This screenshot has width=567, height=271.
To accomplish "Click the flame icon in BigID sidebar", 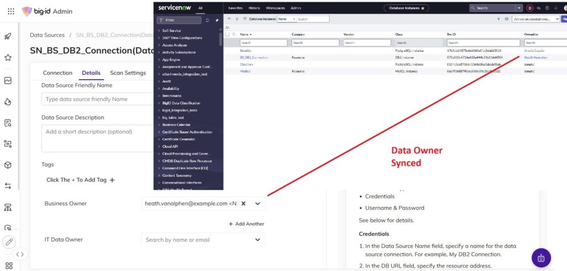I will (8, 102).
